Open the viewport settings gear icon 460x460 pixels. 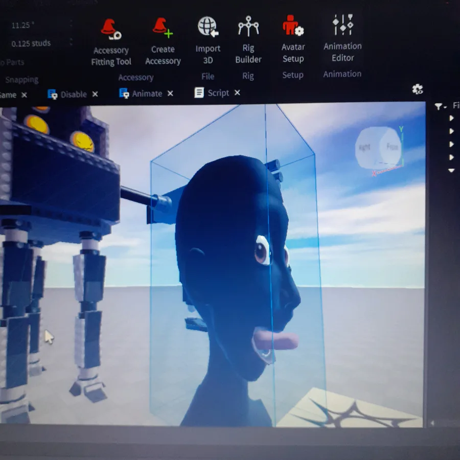[418, 89]
